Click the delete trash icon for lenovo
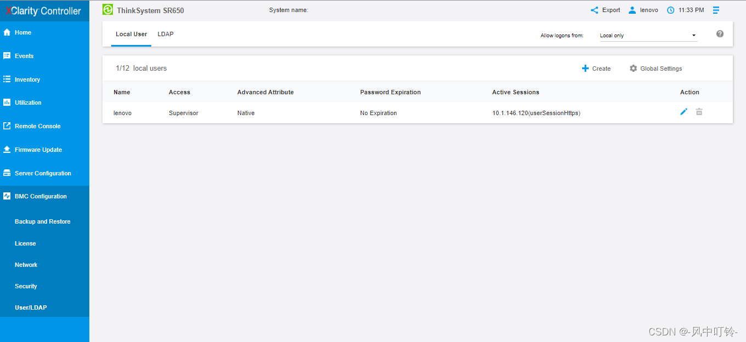The width and height of the screenshot is (746, 342). [x=699, y=112]
